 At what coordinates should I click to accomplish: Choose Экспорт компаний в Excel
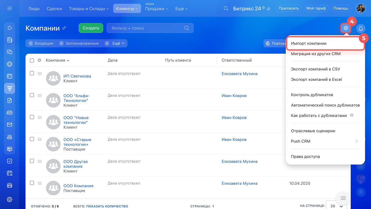317,79
